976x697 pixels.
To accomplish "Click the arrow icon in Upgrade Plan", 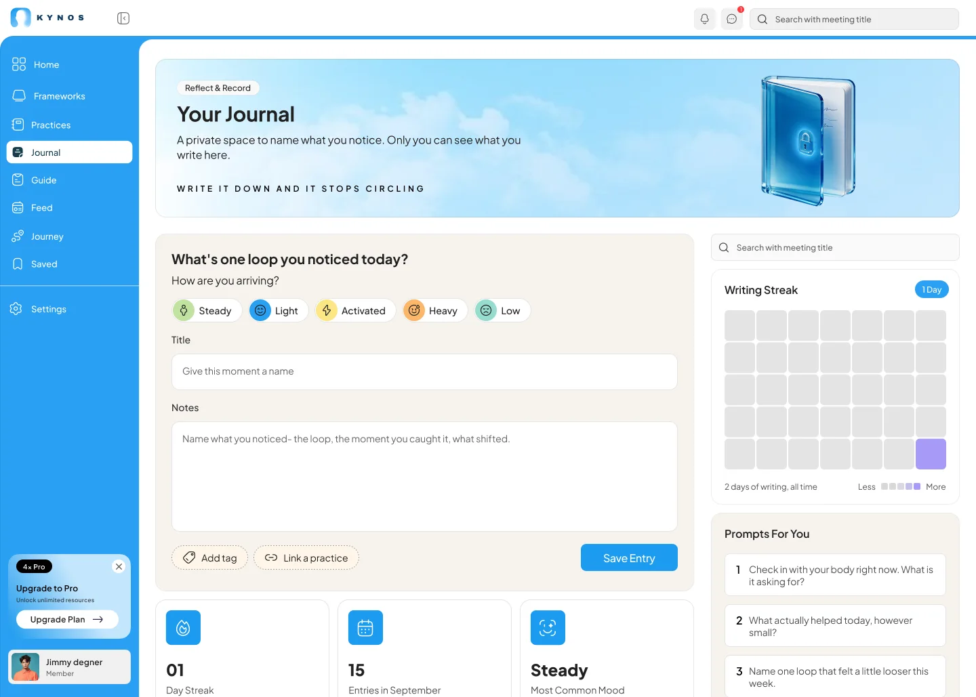I will tap(98, 619).
